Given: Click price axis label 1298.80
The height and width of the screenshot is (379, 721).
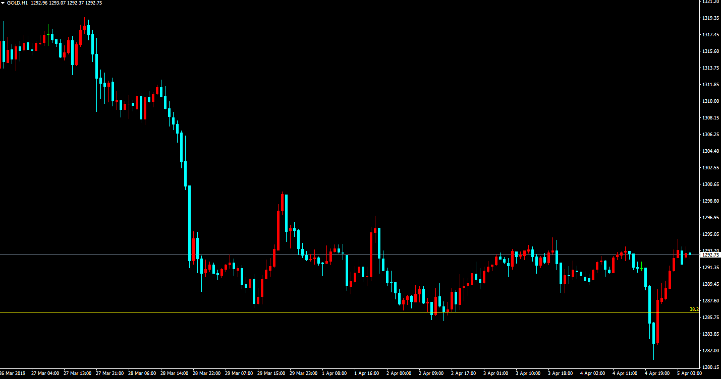Looking at the screenshot, I should [710, 201].
